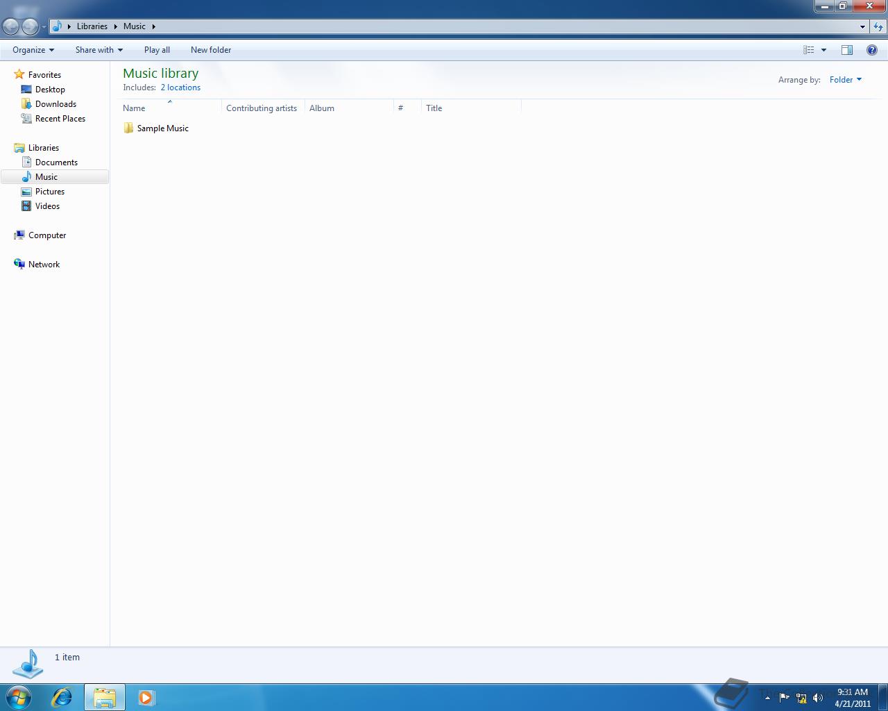
Task: Open the Windows Start menu
Action: pyautogui.click(x=18, y=697)
